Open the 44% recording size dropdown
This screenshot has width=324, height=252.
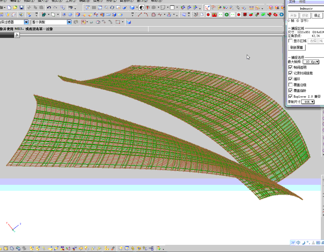point(308,102)
